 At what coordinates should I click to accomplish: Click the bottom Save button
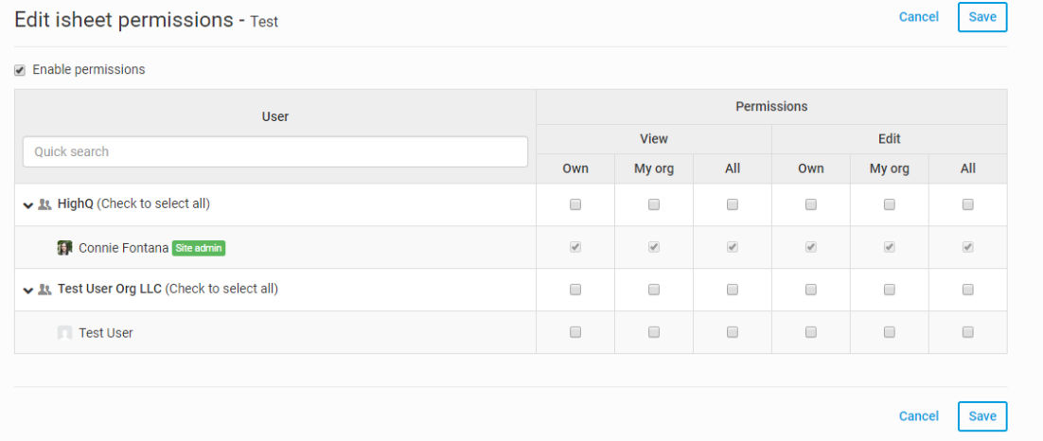click(982, 416)
